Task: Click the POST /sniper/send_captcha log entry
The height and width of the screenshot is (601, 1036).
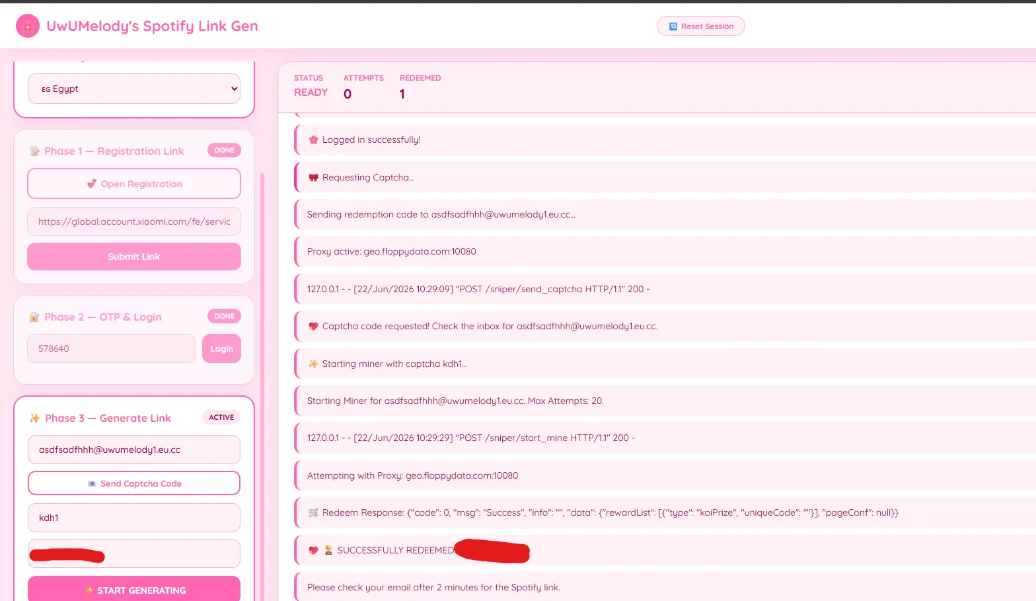Action: click(665, 289)
